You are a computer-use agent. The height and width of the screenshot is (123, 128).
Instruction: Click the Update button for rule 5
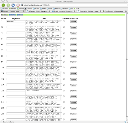pyautogui.click(x=74, y=39)
